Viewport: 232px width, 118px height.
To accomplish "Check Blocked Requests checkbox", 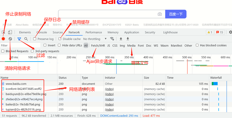I will (3, 51).
